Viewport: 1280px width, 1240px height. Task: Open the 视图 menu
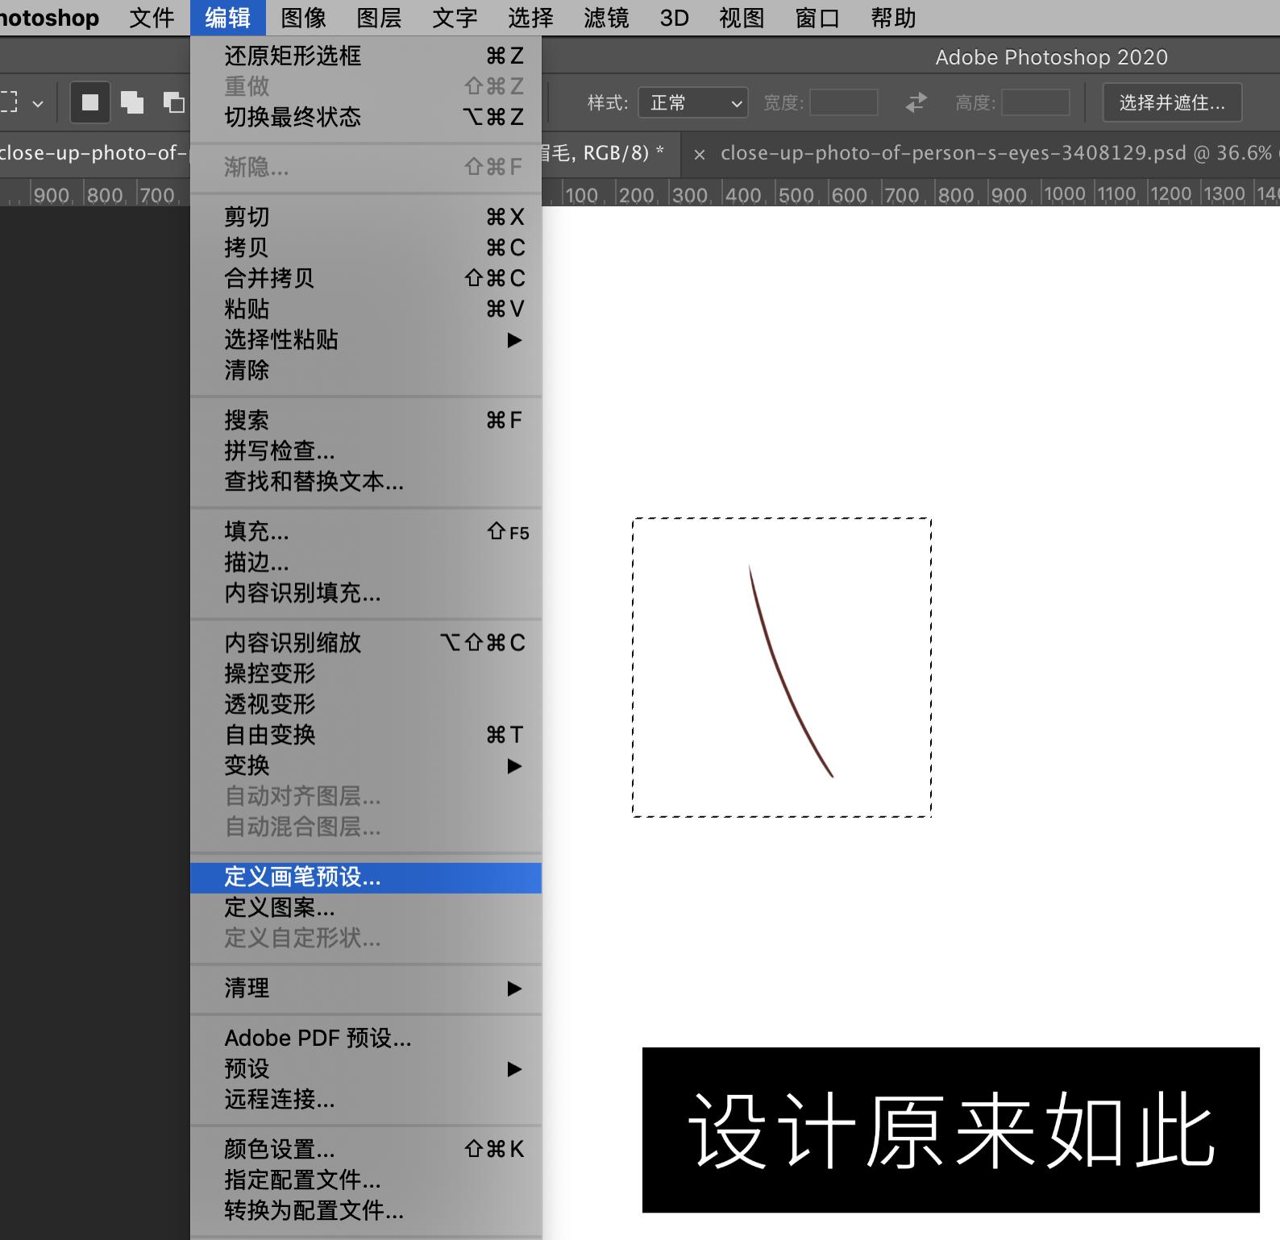(x=742, y=18)
